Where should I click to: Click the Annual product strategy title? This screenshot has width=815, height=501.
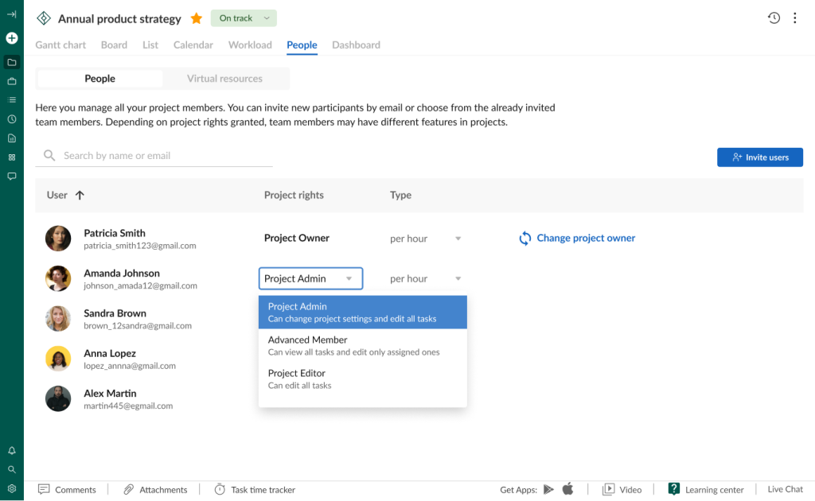click(119, 19)
